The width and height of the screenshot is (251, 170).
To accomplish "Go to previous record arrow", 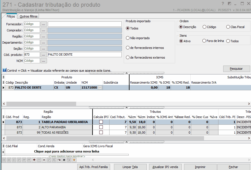I will click(14, 160).
